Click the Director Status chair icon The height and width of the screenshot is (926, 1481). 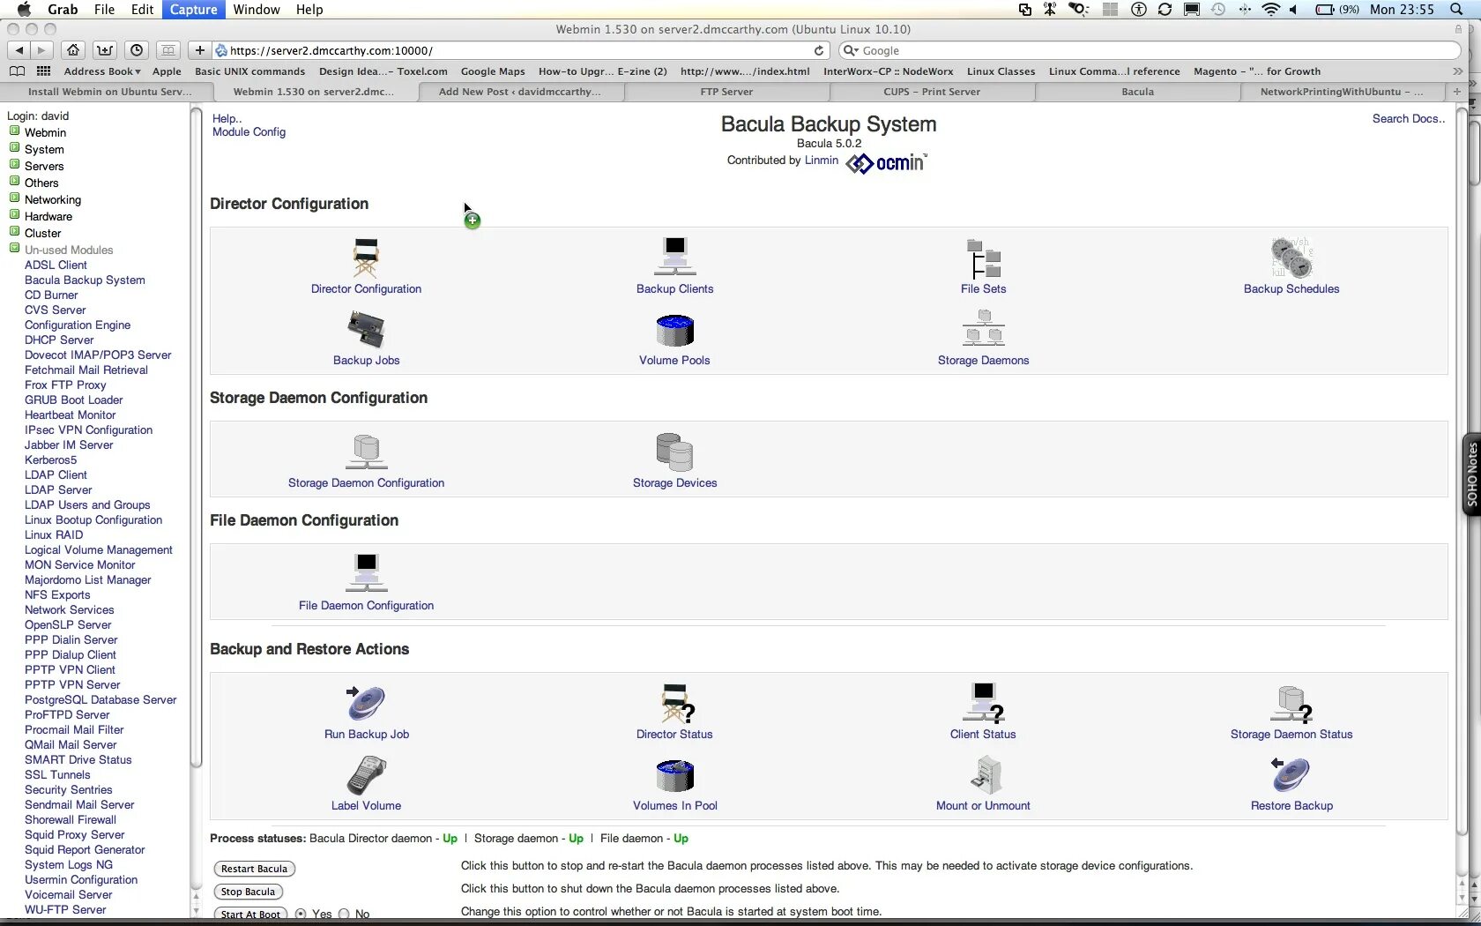click(677, 703)
